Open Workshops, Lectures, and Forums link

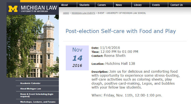(37, 102)
